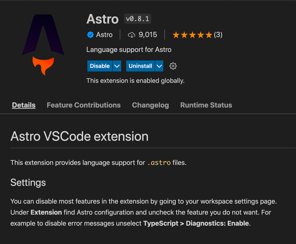Click 'Language support for Astro' description
Screen dimensions: 296x244
point(129,50)
